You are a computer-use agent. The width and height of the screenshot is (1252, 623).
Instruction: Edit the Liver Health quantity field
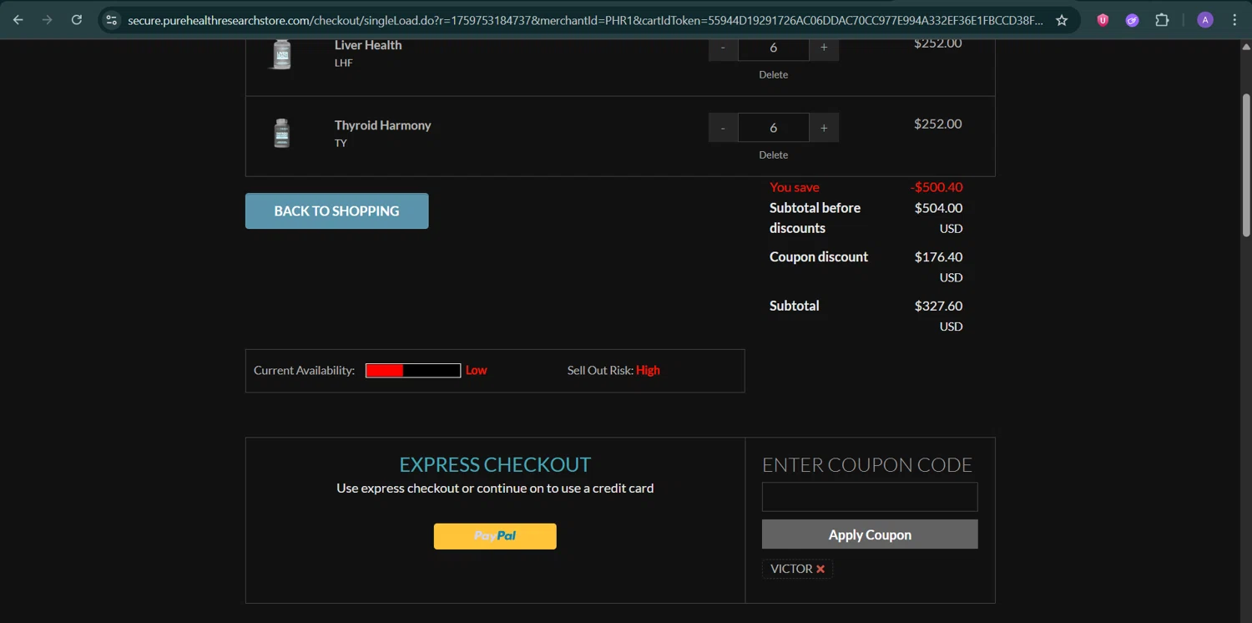point(774,48)
